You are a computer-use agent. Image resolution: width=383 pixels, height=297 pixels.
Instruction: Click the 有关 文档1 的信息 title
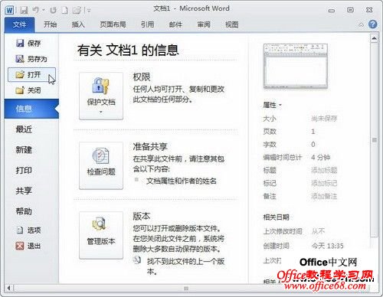[x=128, y=50]
